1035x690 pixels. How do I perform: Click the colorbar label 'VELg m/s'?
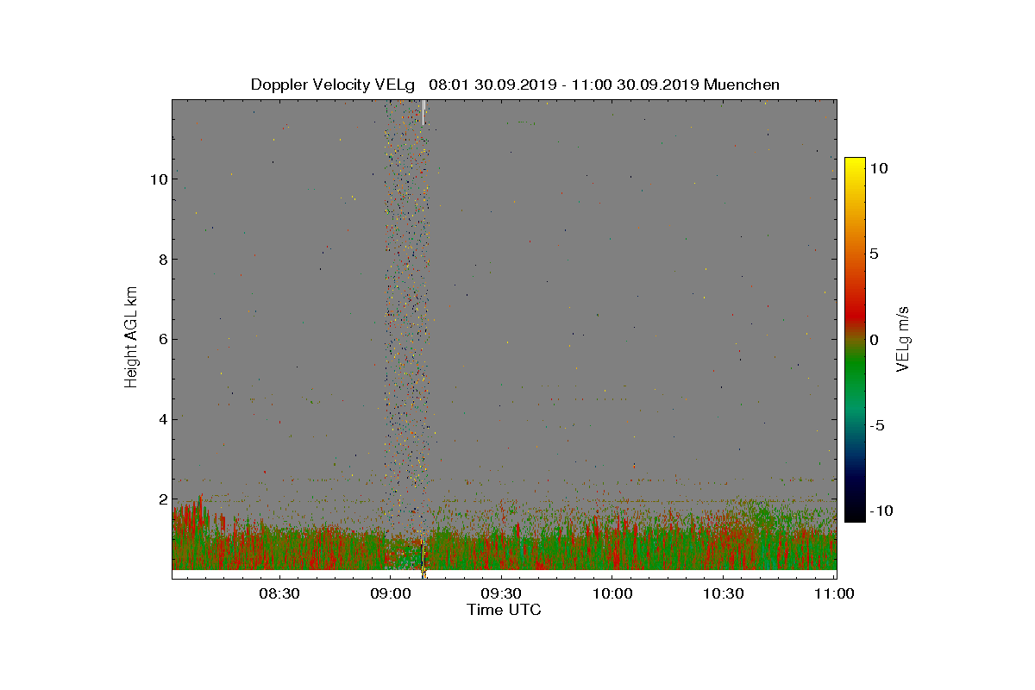click(903, 338)
